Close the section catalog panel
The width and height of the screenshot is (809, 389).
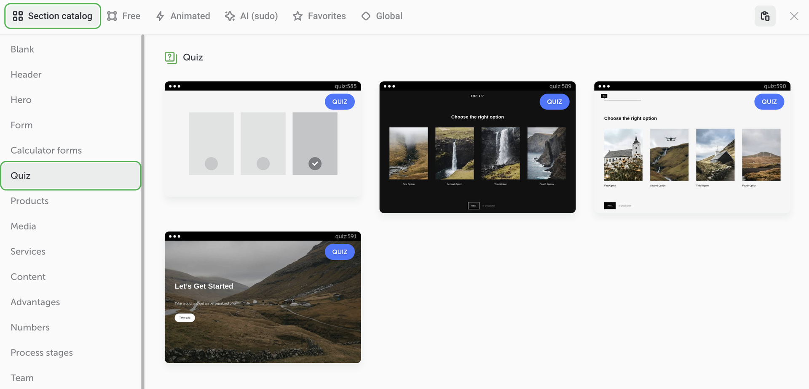794,16
